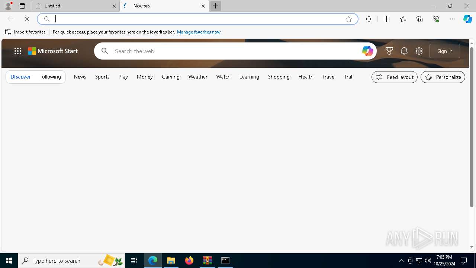Close the New tab tab
This screenshot has height=268, width=476.
[203, 6]
